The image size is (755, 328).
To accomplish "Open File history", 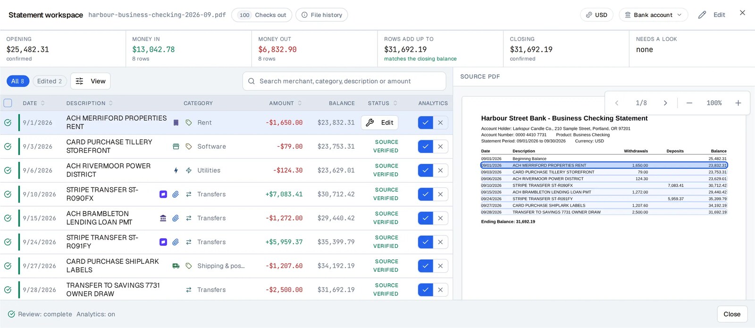I will tap(322, 15).
